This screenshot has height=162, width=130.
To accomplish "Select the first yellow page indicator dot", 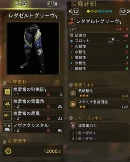I will (88, 11).
